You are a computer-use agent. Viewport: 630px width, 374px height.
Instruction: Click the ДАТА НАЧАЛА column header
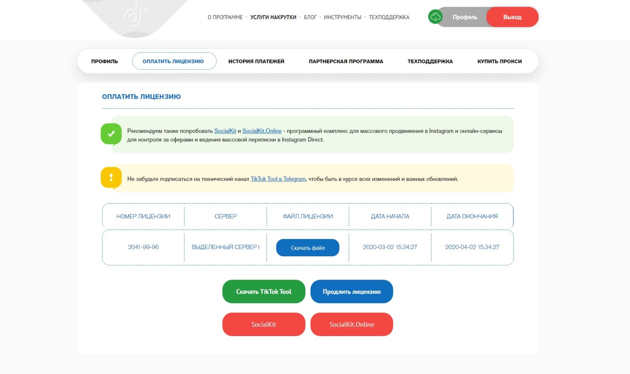[390, 216]
